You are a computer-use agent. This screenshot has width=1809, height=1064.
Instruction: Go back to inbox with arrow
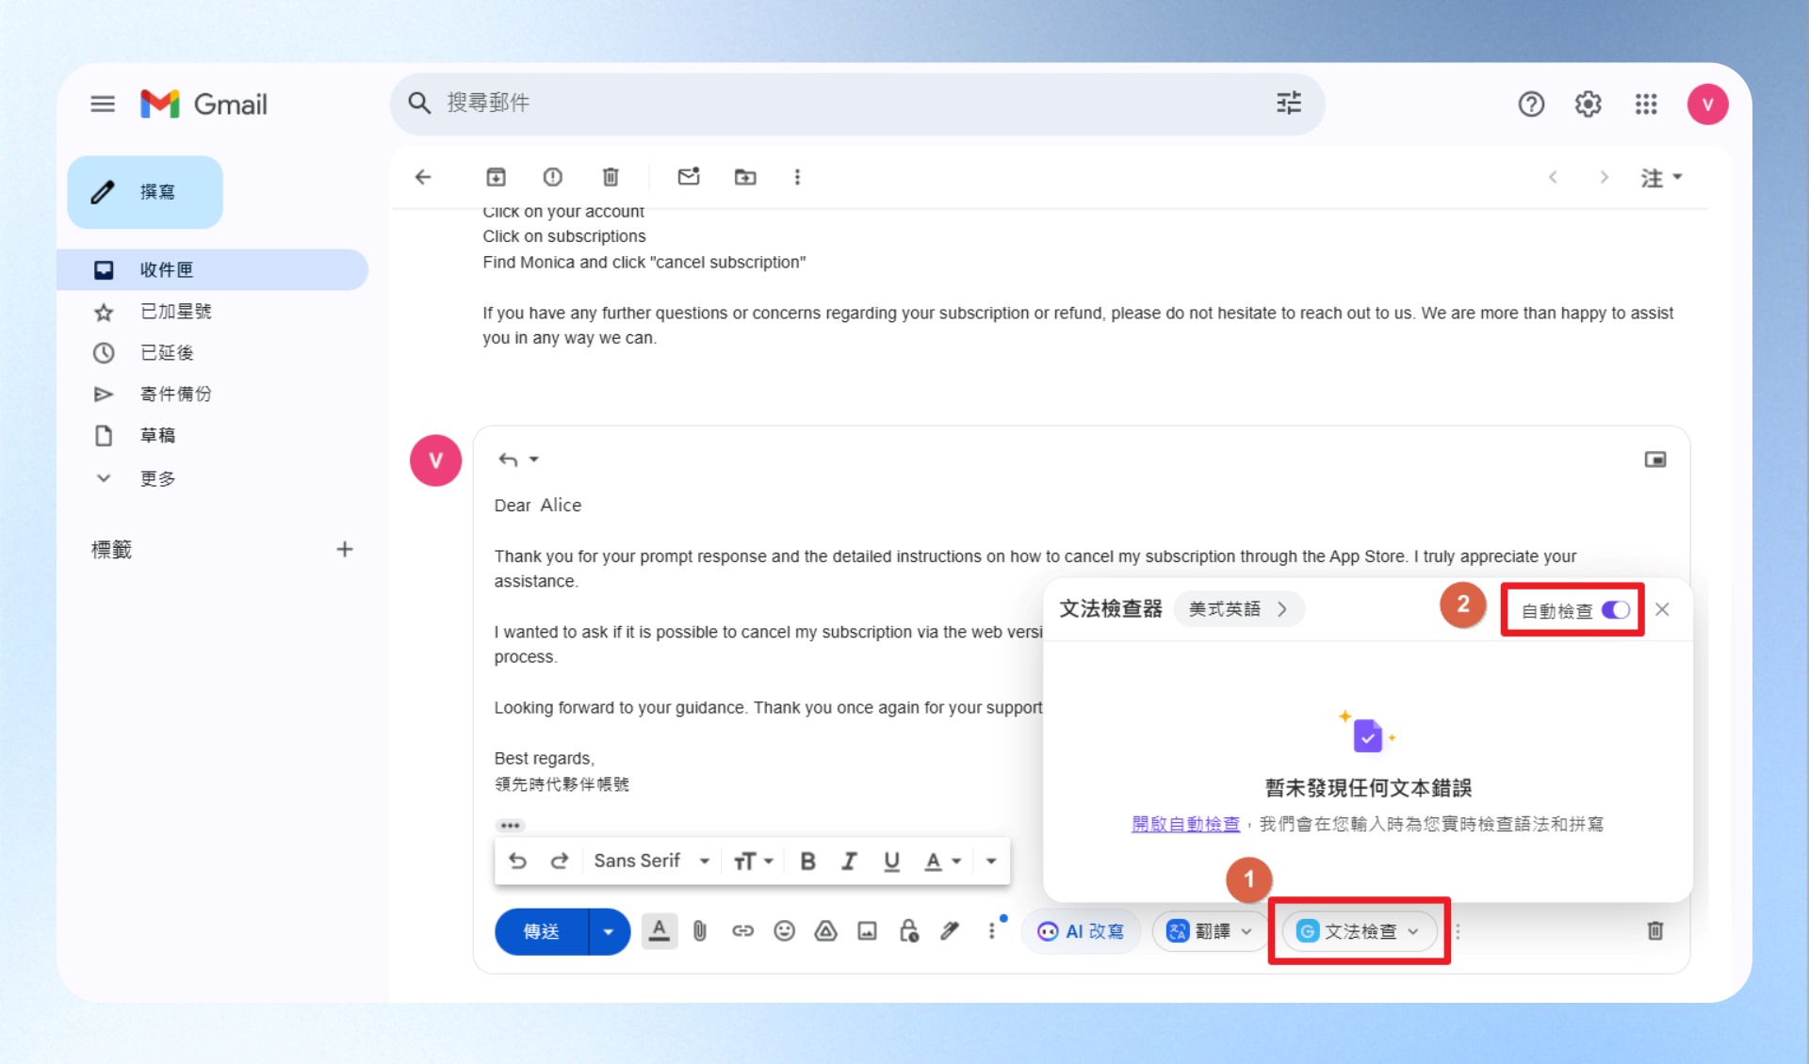point(423,177)
